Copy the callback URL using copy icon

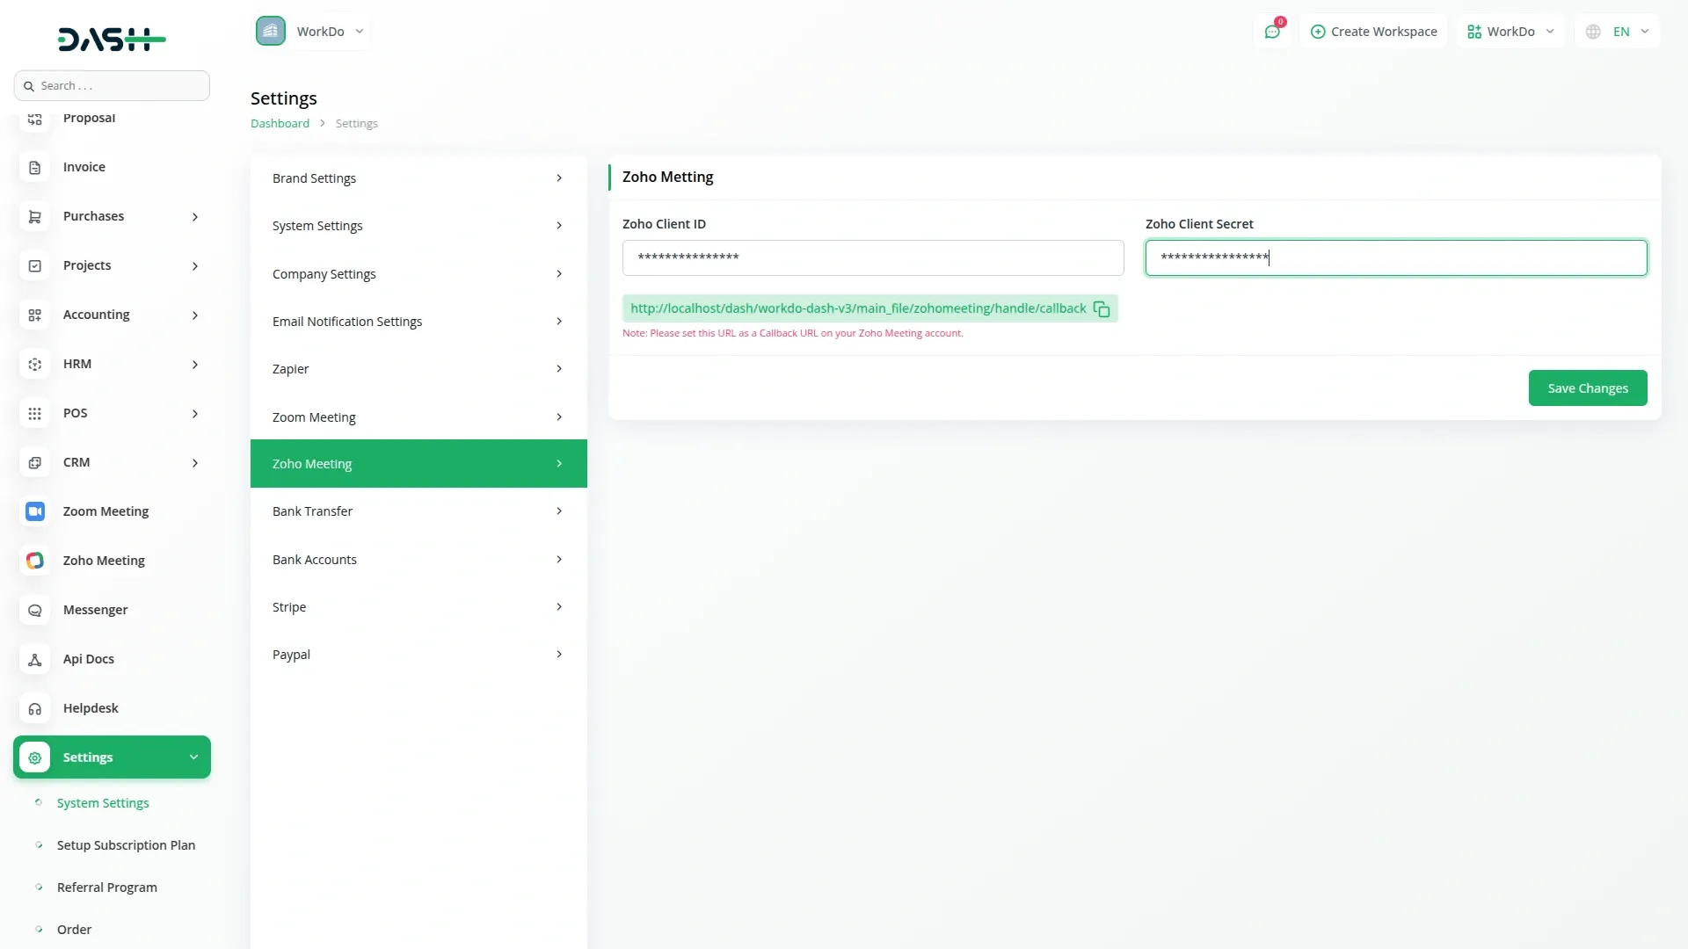tap(1102, 308)
